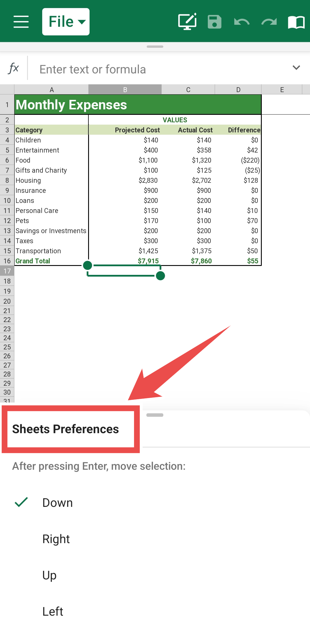310x624 pixels.
Task: Open the File dropdown menu
Action: 66,22
